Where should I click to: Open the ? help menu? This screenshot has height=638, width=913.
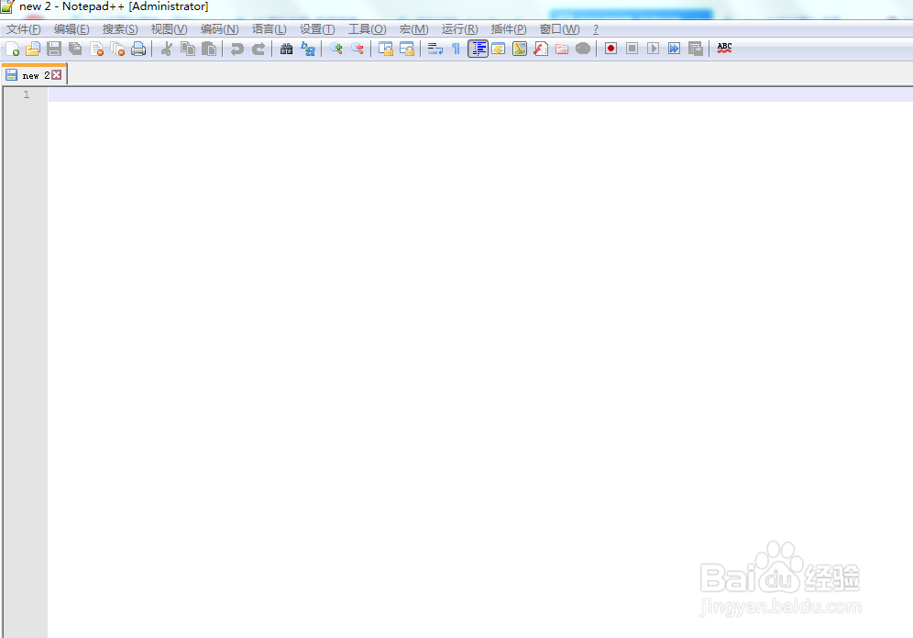pos(596,29)
